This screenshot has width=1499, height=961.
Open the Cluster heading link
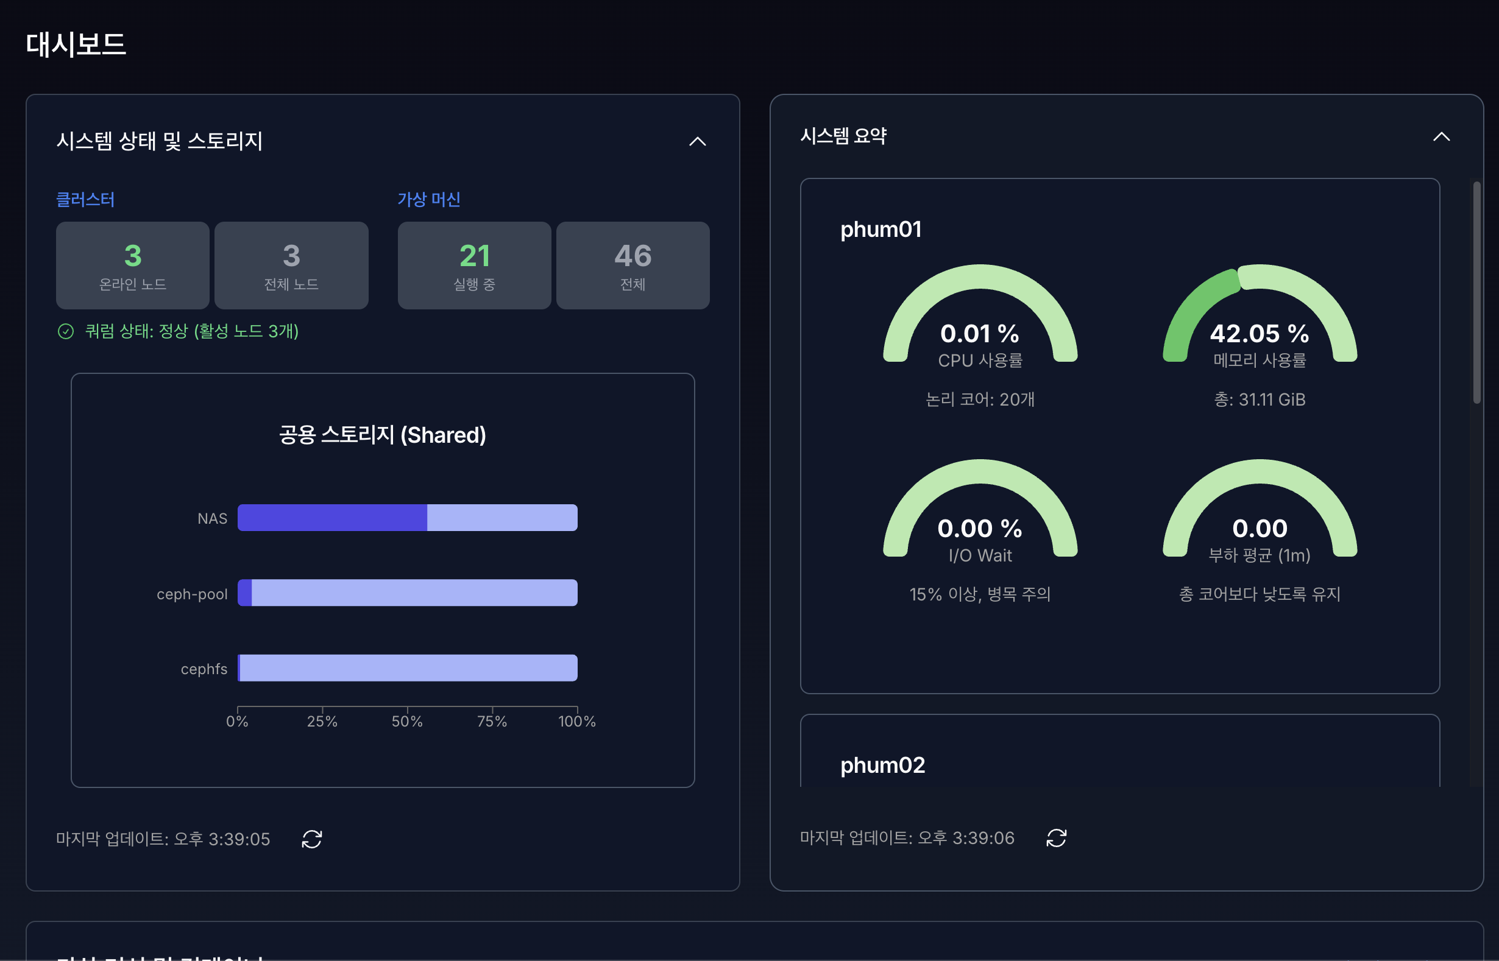[x=85, y=200]
